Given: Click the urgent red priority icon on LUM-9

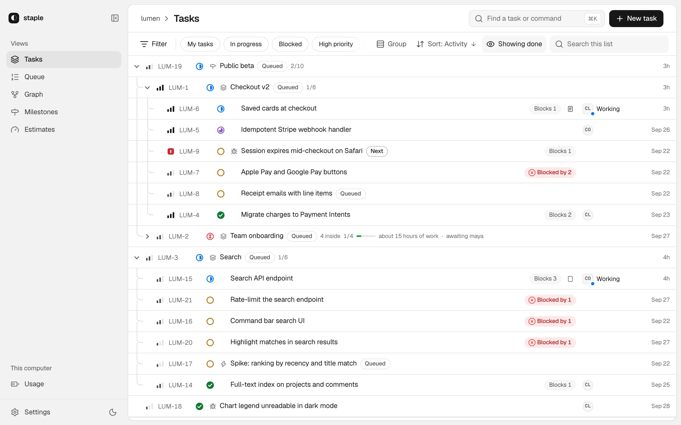Looking at the screenshot, I should (x=171, y=151).
